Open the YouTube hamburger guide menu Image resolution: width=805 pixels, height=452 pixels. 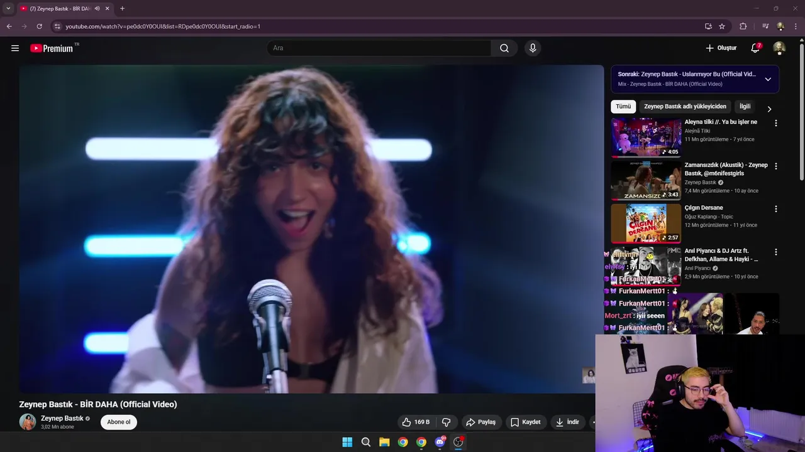pos(15,48)
